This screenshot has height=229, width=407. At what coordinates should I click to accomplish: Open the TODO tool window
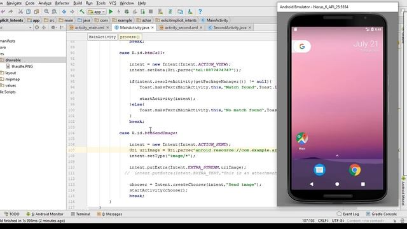11,214
